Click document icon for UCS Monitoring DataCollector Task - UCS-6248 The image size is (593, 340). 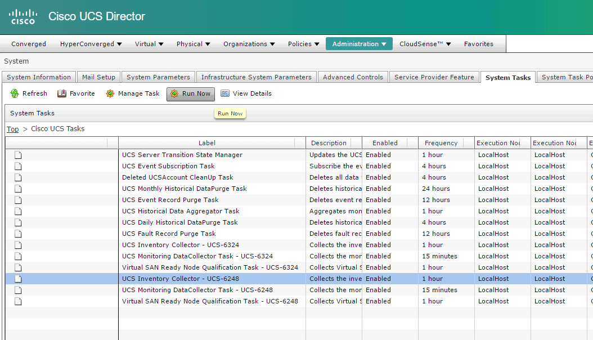click(x=18, y=290)
